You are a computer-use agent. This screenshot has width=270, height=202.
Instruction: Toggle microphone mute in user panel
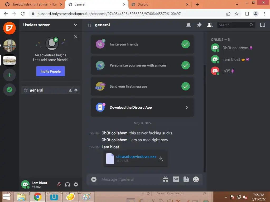click(59, 184)
